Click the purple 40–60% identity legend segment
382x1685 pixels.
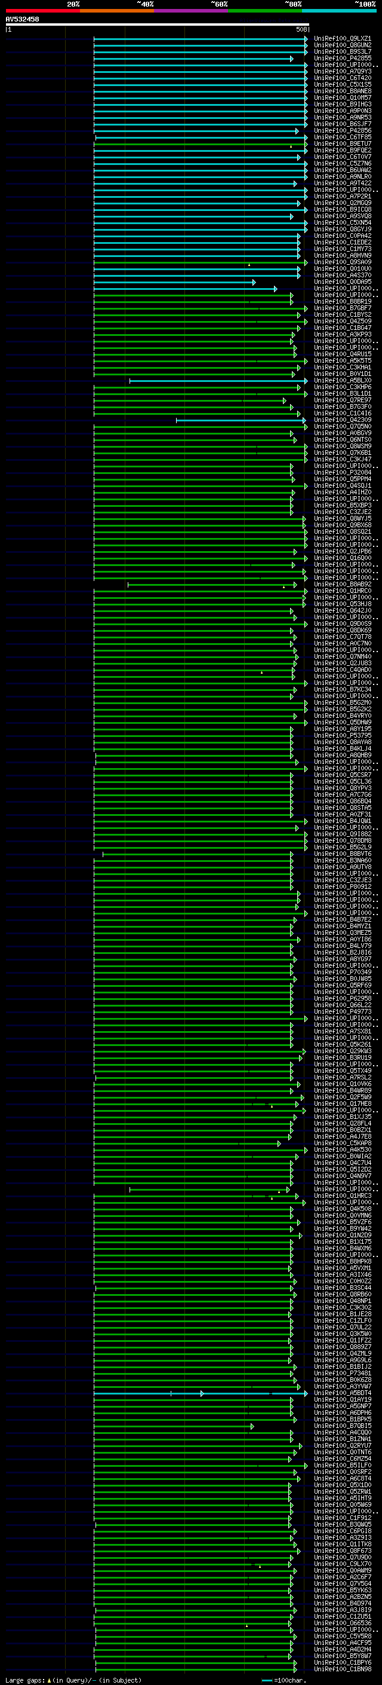pos(190,11)
